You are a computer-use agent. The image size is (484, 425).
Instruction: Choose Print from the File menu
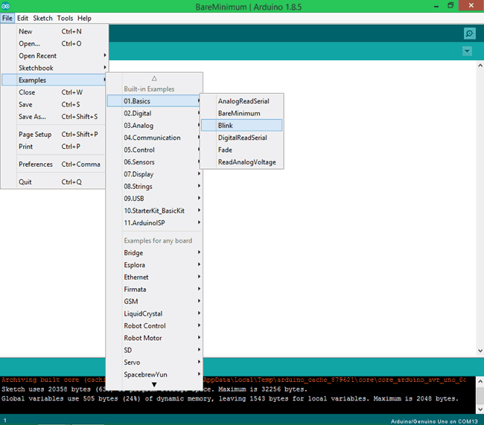[54, 147]
